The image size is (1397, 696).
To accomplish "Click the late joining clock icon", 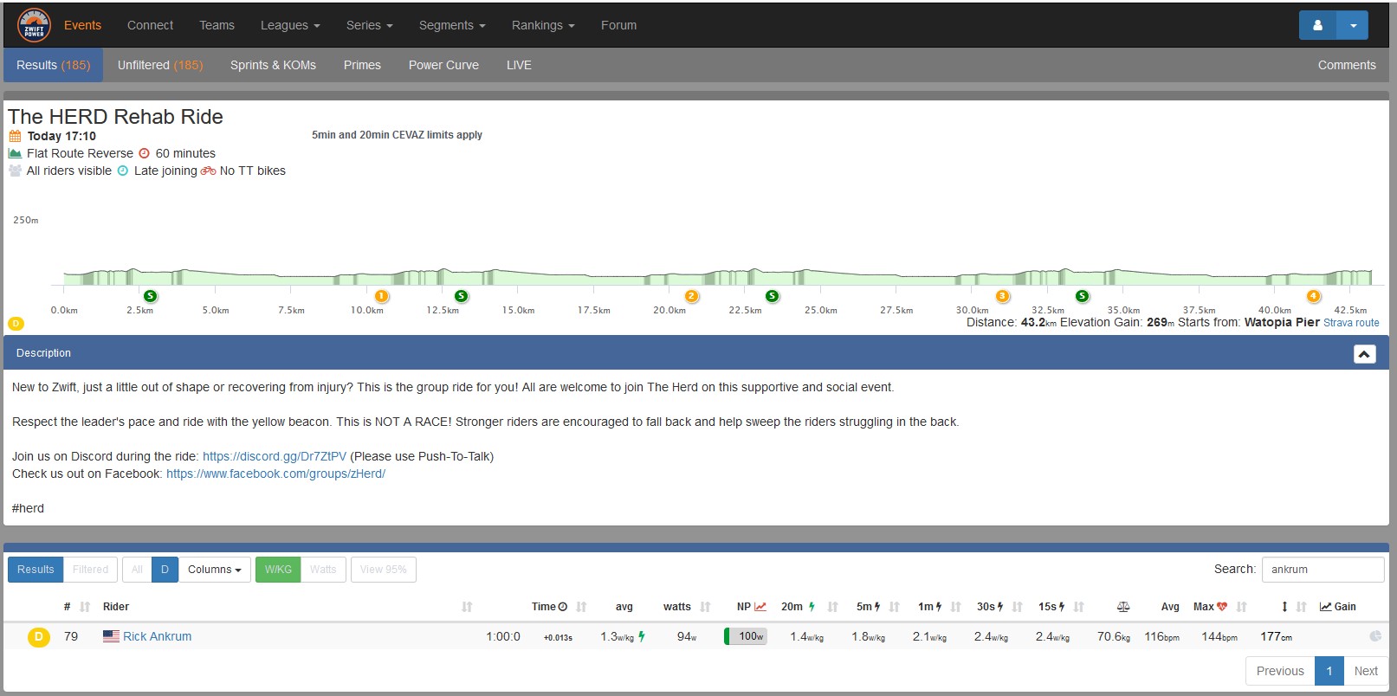I will [123, 171].
